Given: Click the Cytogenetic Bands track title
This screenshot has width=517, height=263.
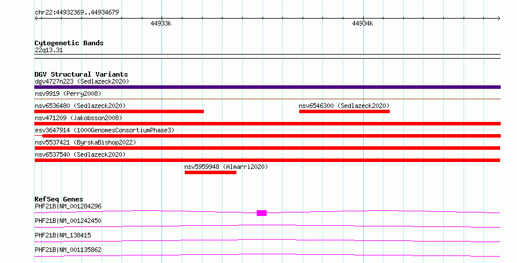Looking at the screenshot, I should pyautogui.click(x=69, y=43).
